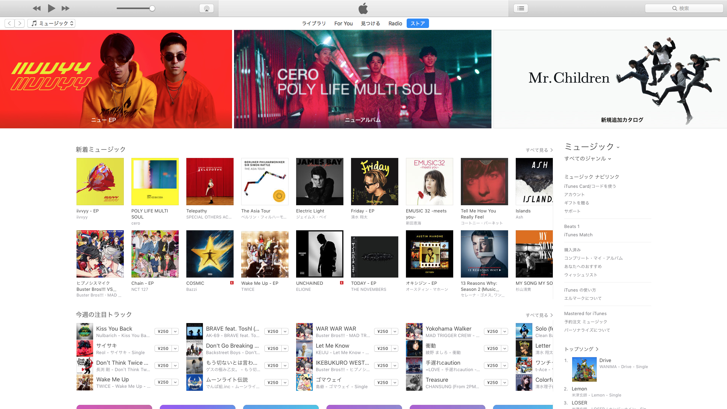Open the ミュージック media type dropdown
The image size is (727, 409).
[x=51, y=23]
